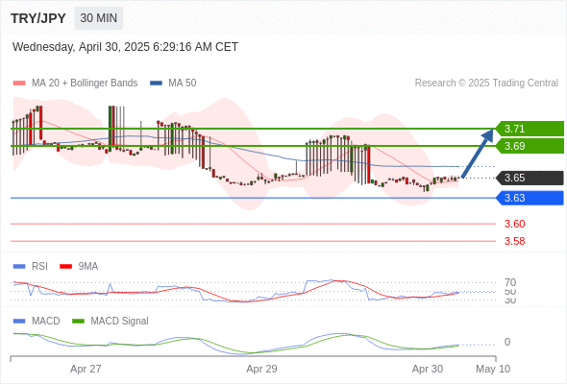Click the 3.58 red support level
The height and width of the screenshot is (384, 567).
[514, 241]
